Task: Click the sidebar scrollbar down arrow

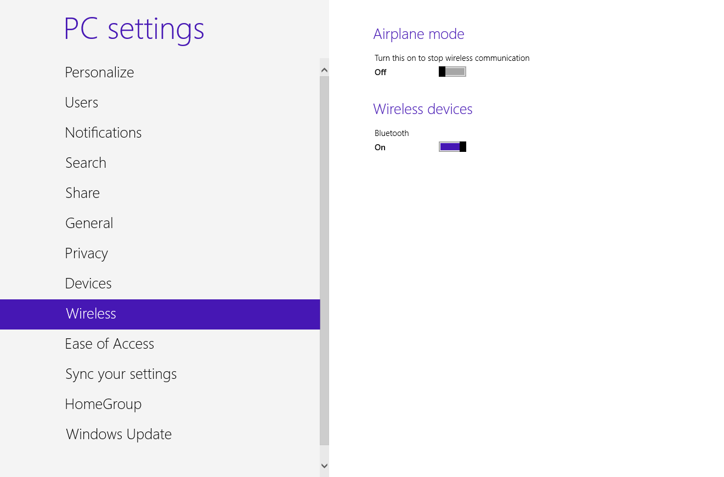Action: (x=324, y=465)
